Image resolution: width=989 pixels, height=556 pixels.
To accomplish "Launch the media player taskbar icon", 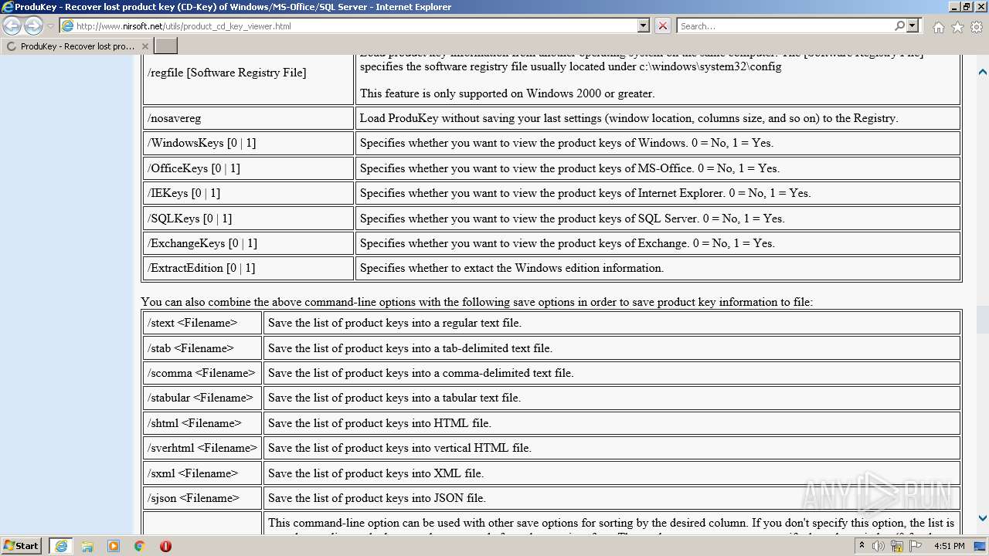I will pos(114,546).
